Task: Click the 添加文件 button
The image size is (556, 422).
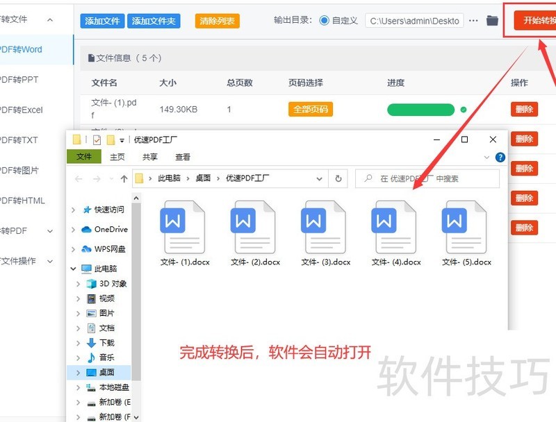Action: [x=102, y=21]
